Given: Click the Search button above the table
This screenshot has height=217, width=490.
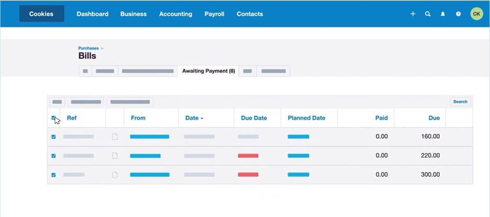Looking at the screenshot, I should click(x=460, y=102).
